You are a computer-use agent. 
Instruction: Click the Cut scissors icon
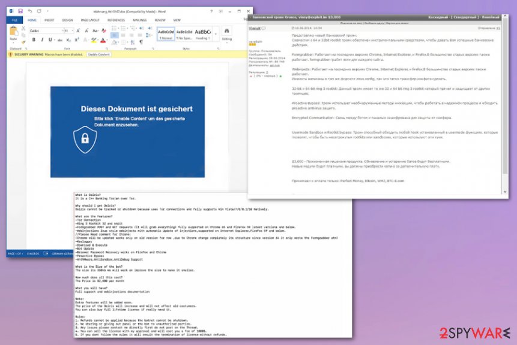click(23, 29)
